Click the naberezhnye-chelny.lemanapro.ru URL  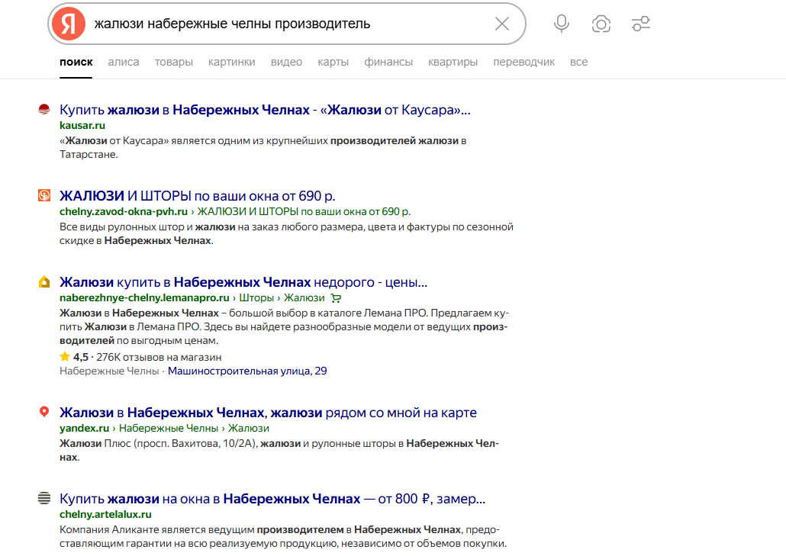click(144, 297)
